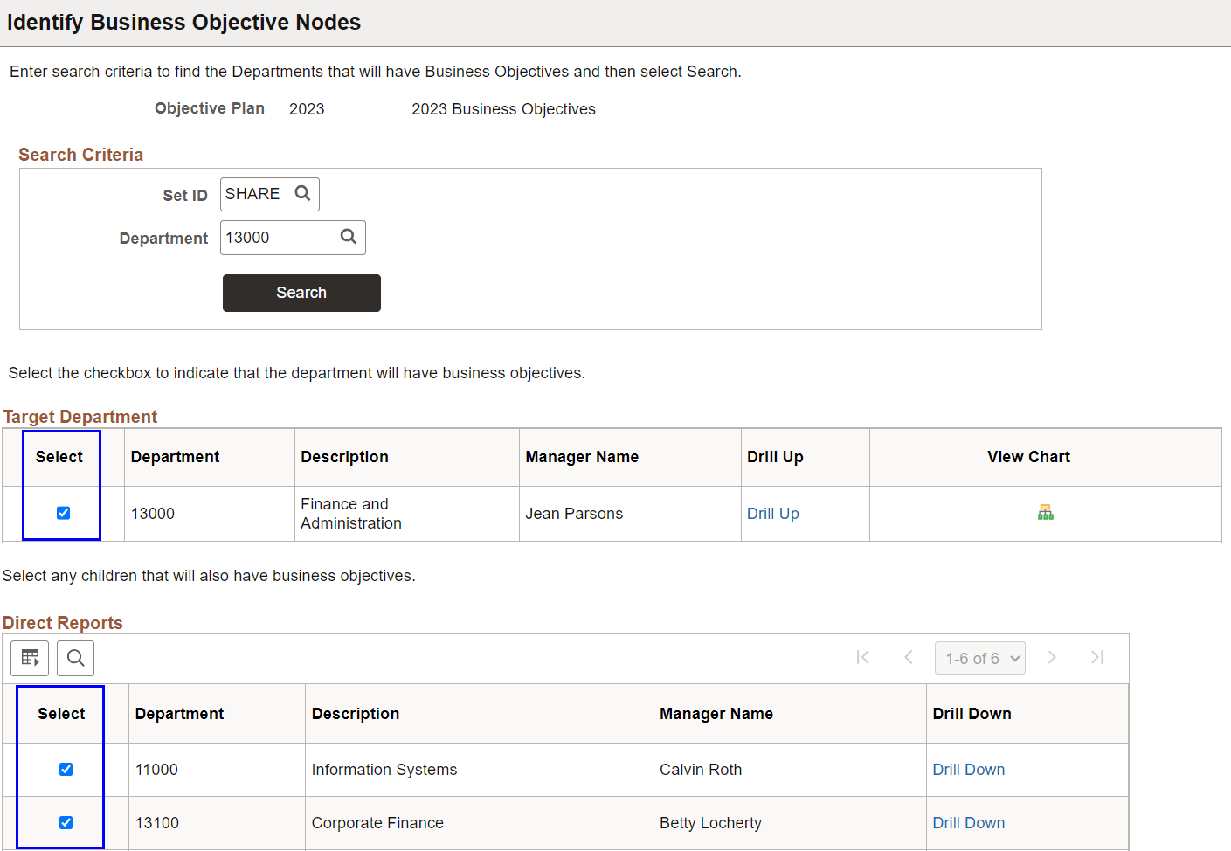This screenshot has height=851, width=1231.
Task: Open Find in the Direct Reports grid
Action: tap(75, 657)
